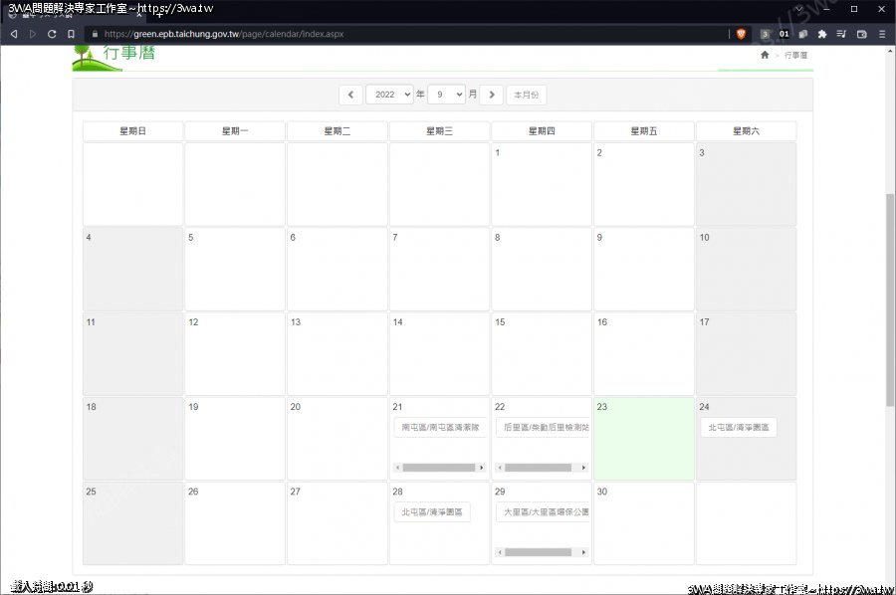Open the 后里區 event on the 22nd

pyautogui.click(x=543, y=427)
